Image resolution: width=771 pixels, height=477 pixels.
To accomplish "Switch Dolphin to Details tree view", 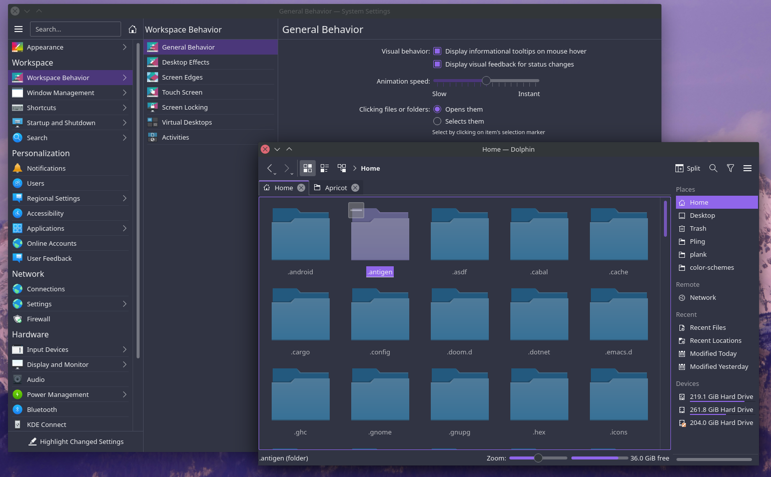I will pos(342,168).
